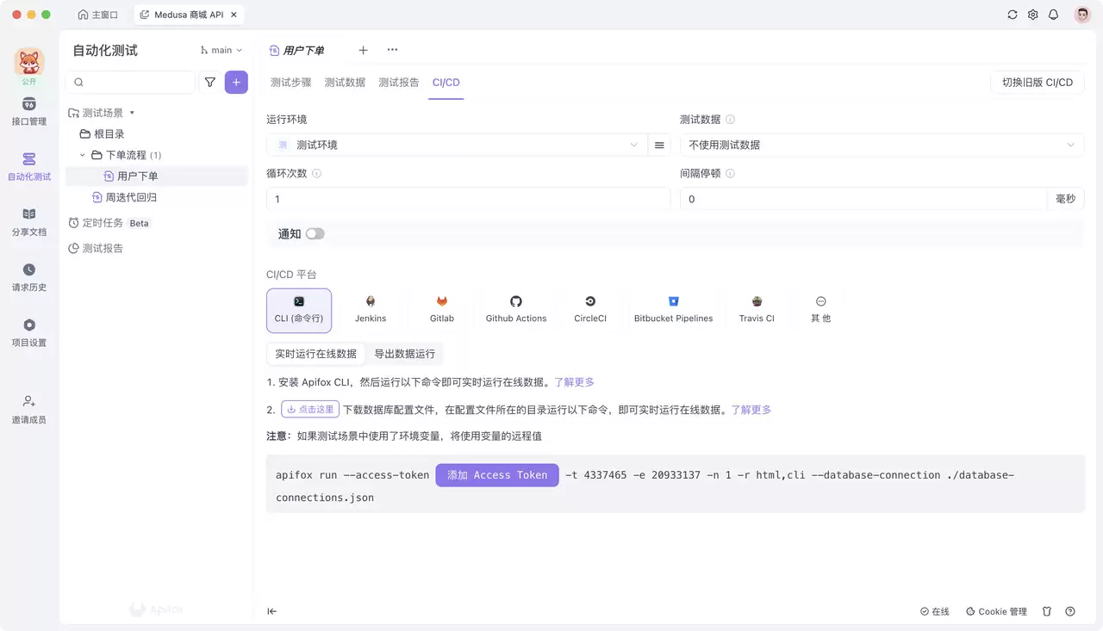Image resolution: width=1103 pixels, height=631 pixels.
Task: Click the filter funnel icon
Action: 210,83
